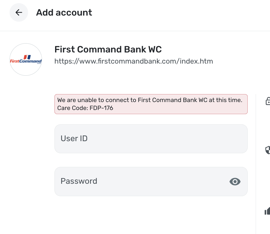
Task: Click the unable to connect error message
Action: tap(150, 100)
